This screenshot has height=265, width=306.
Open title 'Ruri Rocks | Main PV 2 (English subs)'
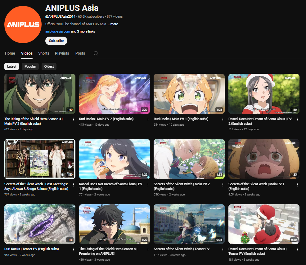click(106, 119)
